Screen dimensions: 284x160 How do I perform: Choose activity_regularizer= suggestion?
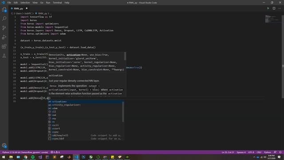tap(86, 105)
